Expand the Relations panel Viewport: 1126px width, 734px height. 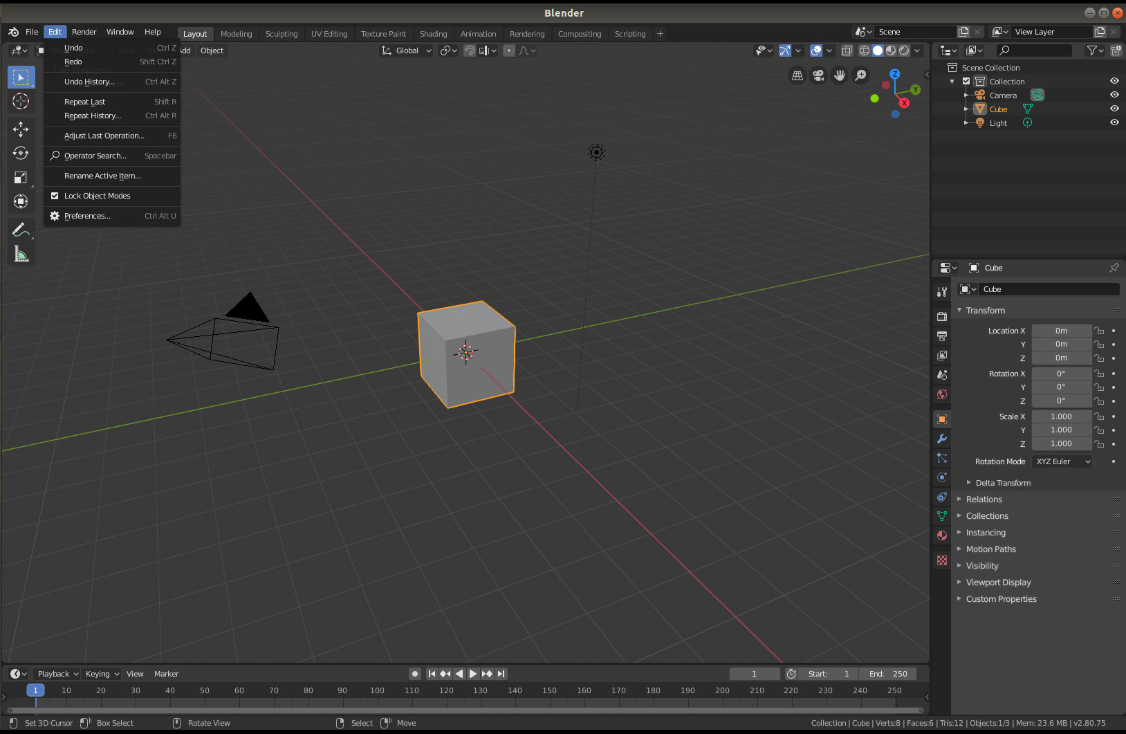(984, 499)
